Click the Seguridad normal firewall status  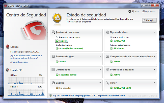point(68,75)
